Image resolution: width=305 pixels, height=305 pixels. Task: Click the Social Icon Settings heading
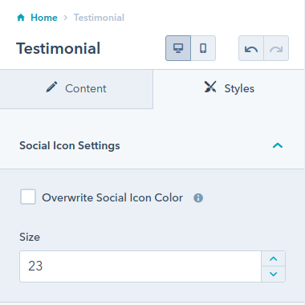click(x=70, y=146)
